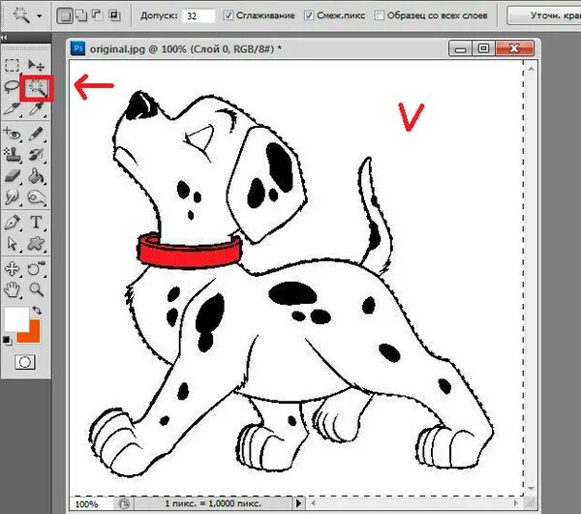Select the Sponge tool

37,197
